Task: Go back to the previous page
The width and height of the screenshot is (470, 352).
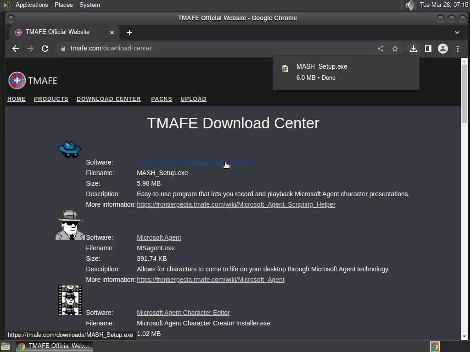Action: click(x=15, y=49)
